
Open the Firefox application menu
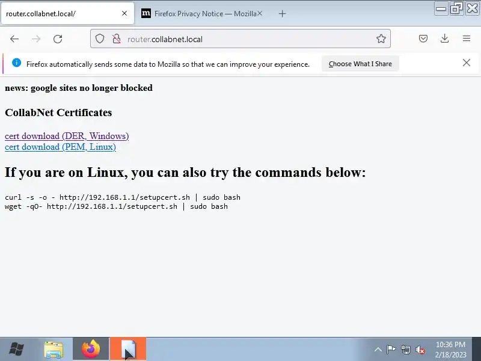[x=467, y=39]
